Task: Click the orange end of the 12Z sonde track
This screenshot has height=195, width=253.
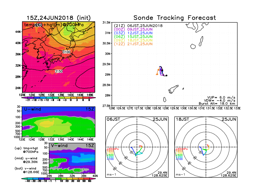Action: 157,75
